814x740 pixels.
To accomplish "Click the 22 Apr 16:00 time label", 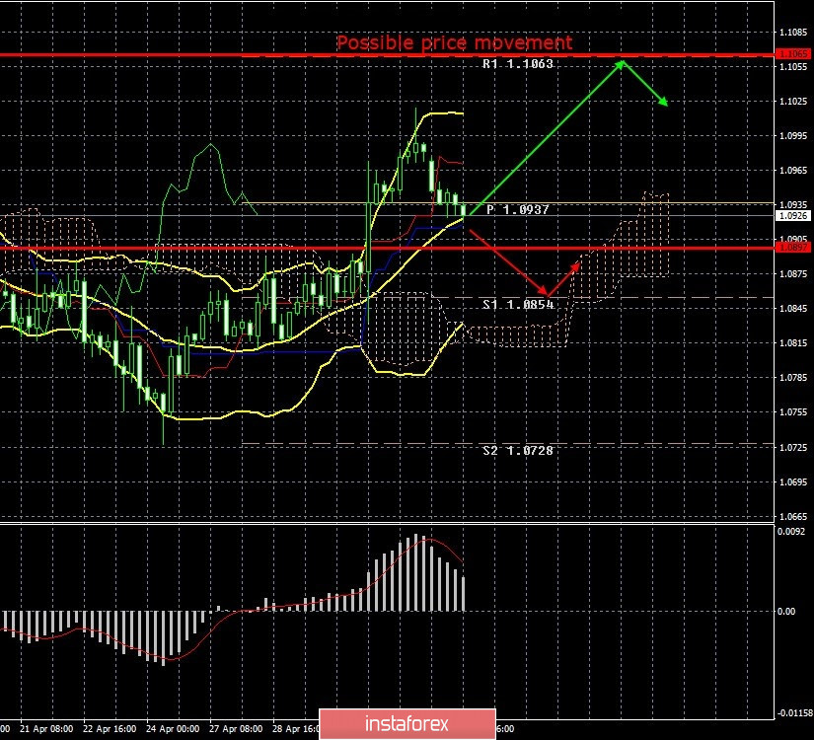I will tap(110, 729).
